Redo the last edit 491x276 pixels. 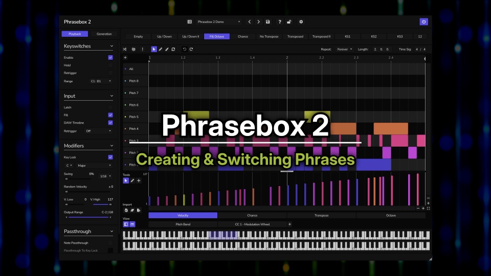pos(191,49)
